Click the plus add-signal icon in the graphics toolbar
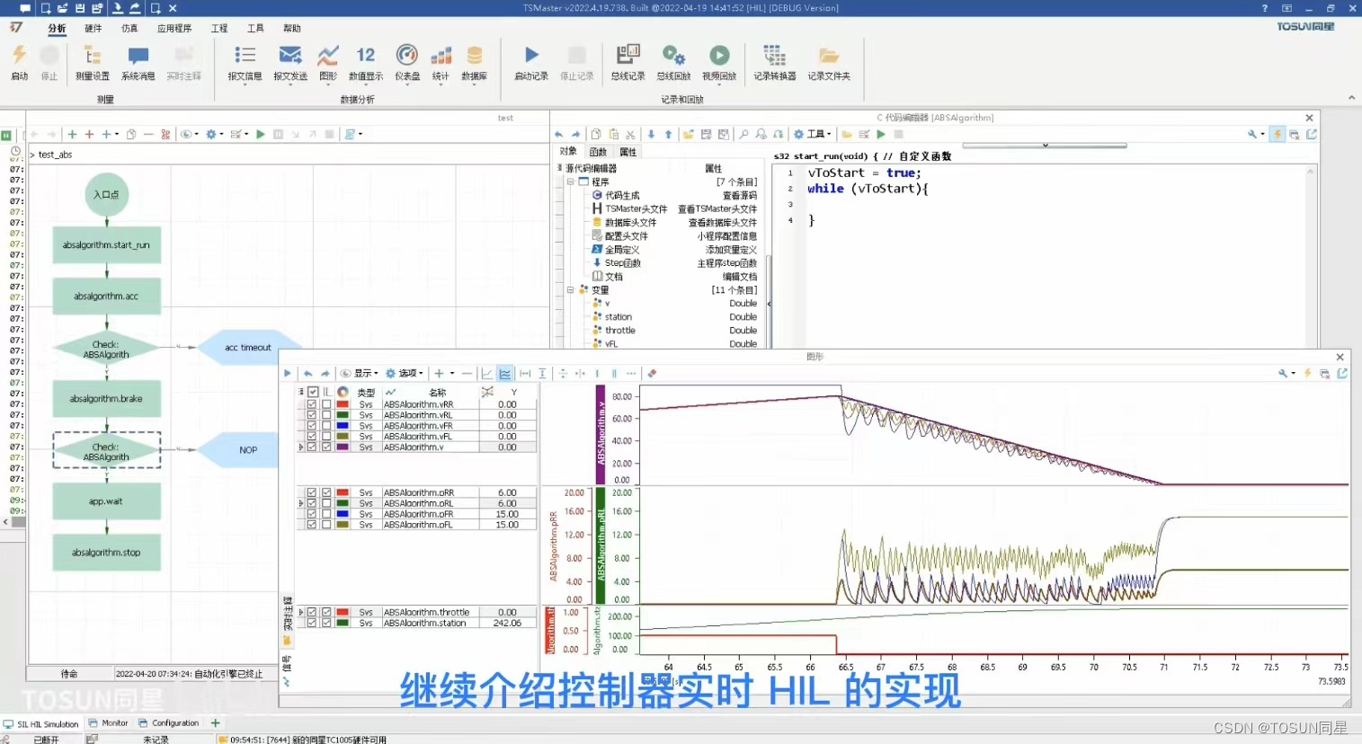Viewport: 1362px width, 744px height. pyautogui.click(x=439, y=373)
